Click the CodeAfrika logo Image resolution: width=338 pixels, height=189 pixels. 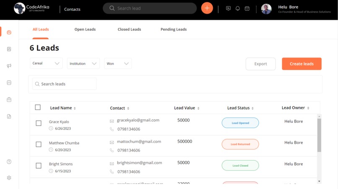[32, 8]
